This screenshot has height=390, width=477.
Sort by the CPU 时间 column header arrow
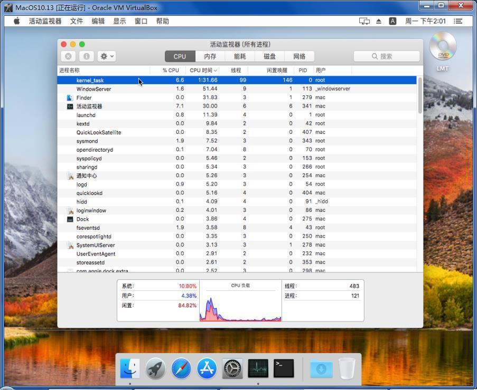pos(216,71)
